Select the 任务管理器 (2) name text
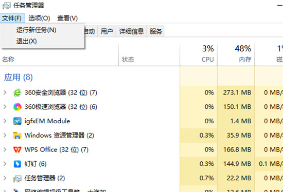283x192 pixels. [x=45, y=178]
